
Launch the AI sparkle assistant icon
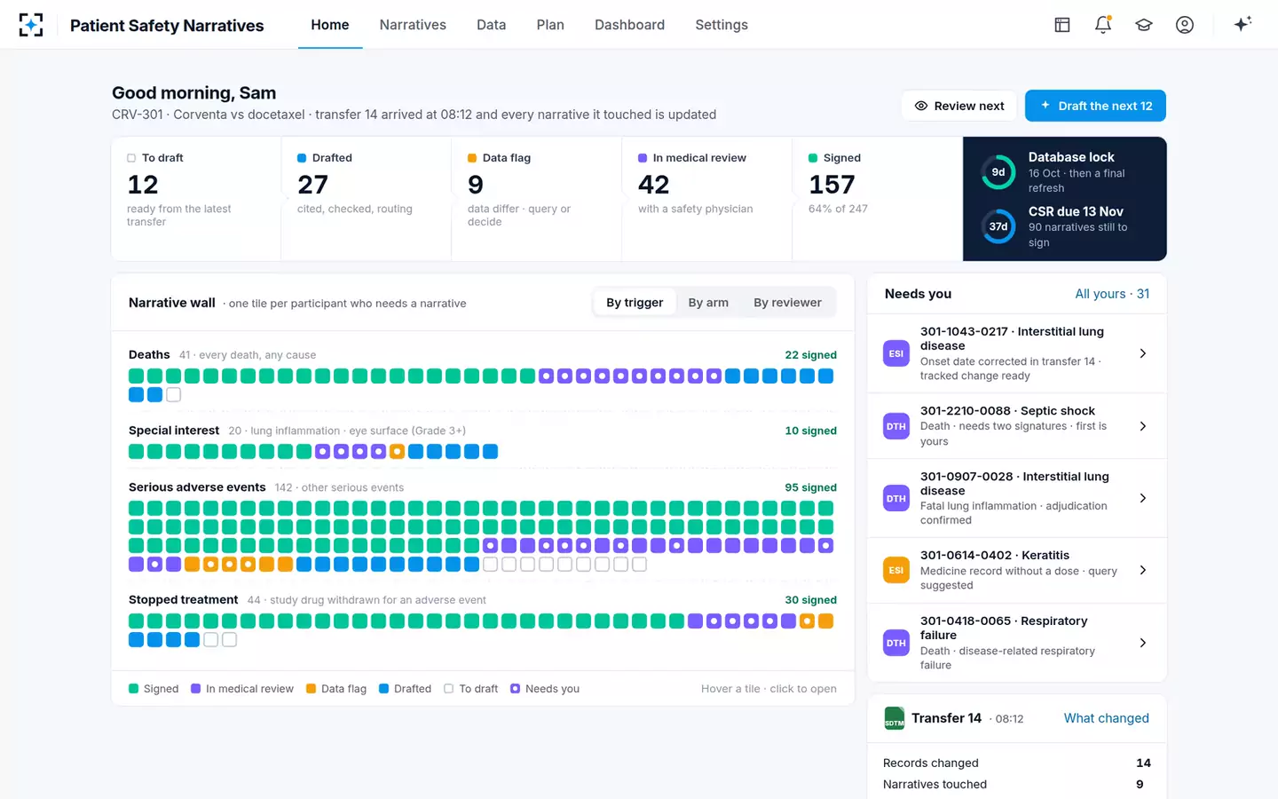(x=1242, y=24)
